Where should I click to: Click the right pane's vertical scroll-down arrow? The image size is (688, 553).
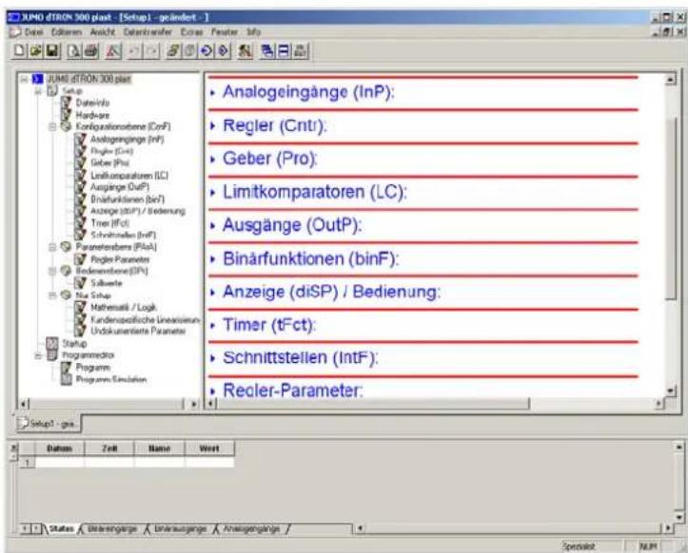point(671,391)
